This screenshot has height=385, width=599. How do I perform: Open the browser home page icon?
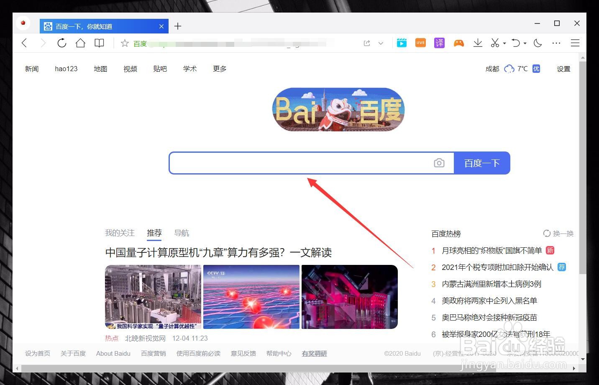(x=80, y=43)
